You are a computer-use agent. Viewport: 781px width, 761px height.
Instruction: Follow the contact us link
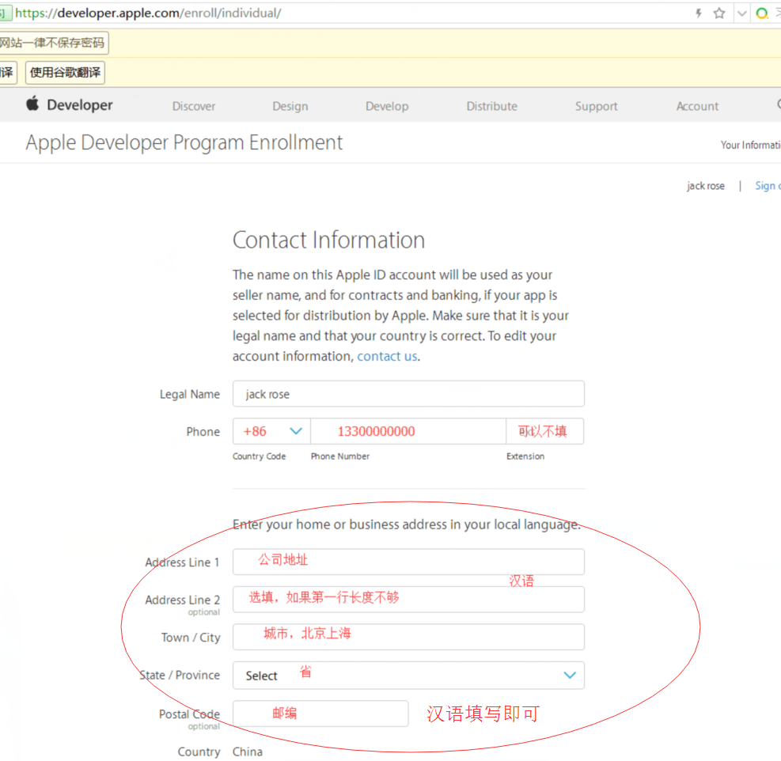pos(387,356)
